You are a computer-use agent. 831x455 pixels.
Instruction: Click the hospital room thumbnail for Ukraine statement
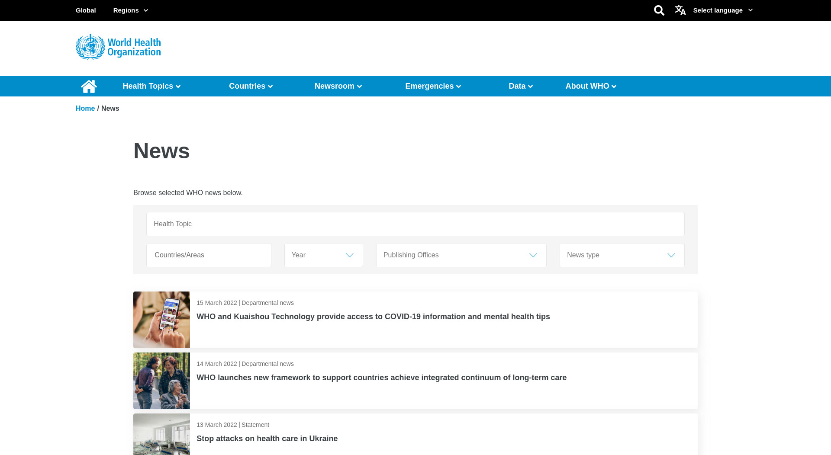[161, 434]
